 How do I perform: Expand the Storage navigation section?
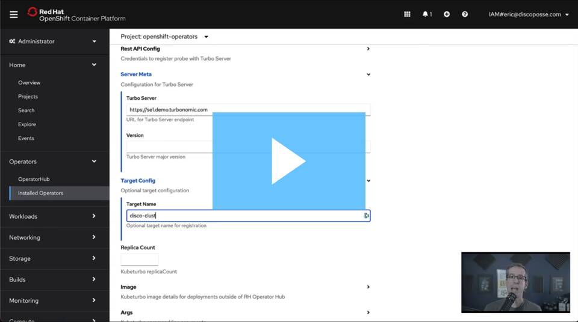click(55, 258)
